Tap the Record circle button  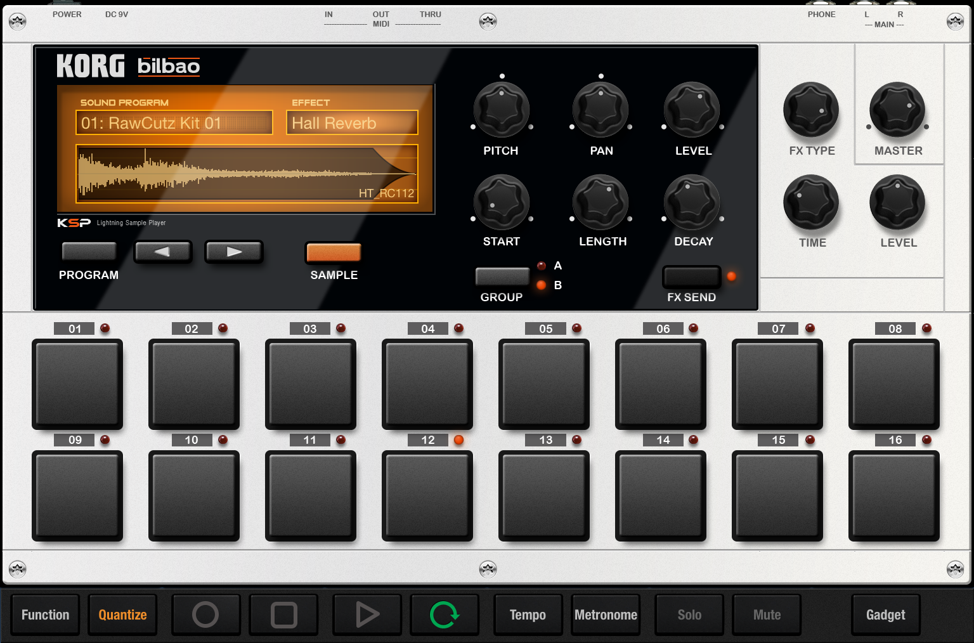click(x=205, y=614)
